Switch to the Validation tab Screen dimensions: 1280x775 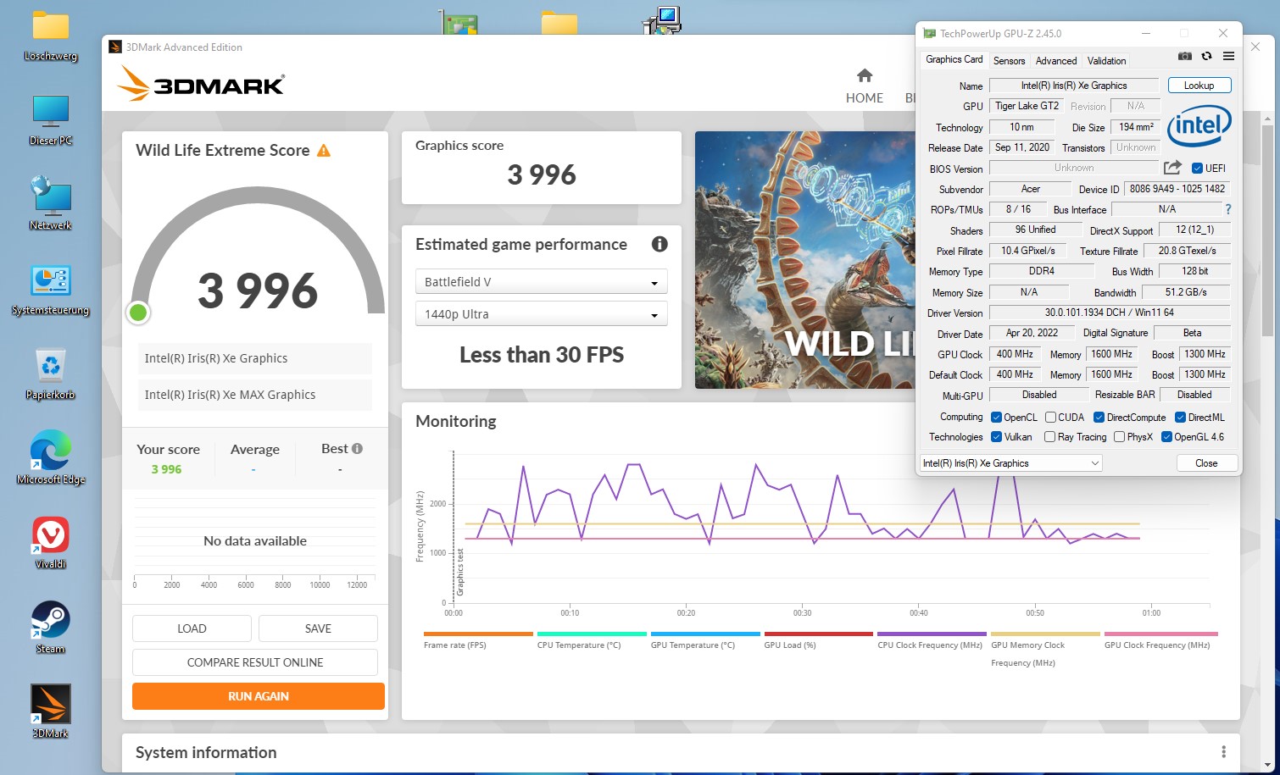pos(1107,61)
